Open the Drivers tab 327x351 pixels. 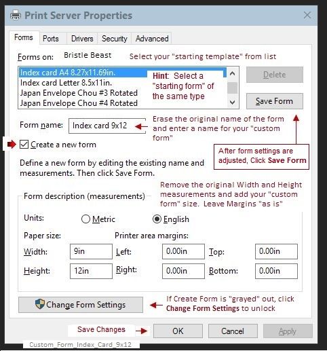82,39
